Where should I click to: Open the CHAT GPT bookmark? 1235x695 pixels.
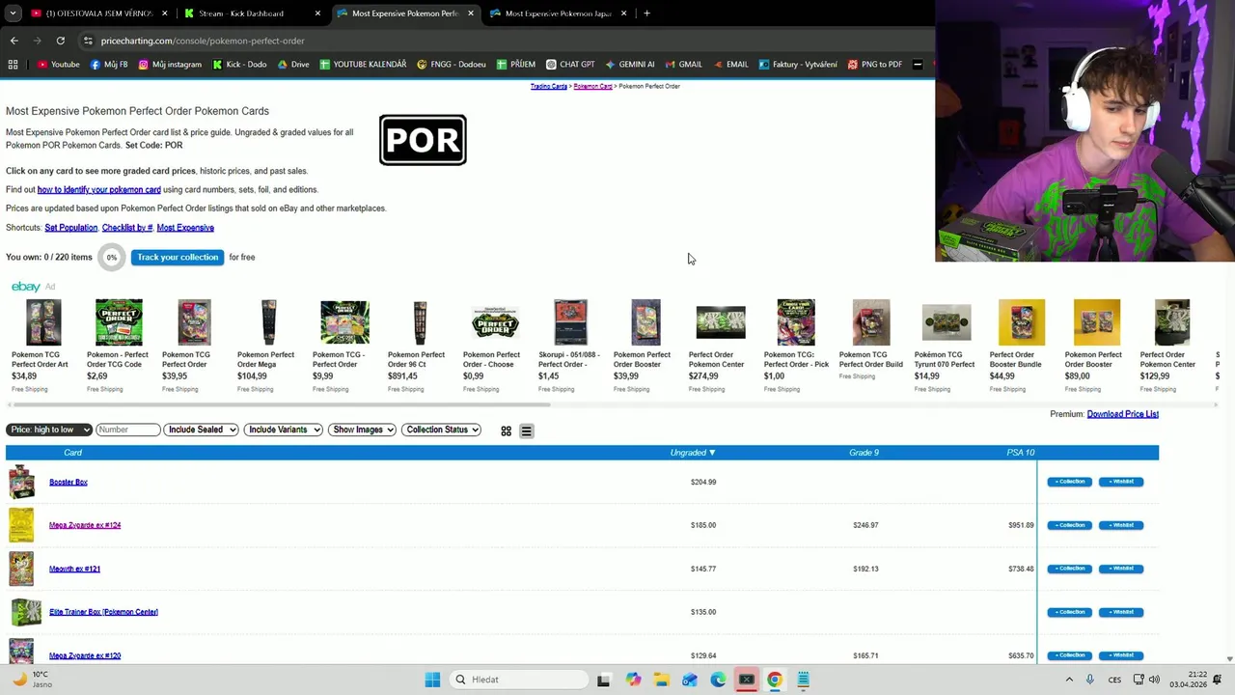pos(570,65)
